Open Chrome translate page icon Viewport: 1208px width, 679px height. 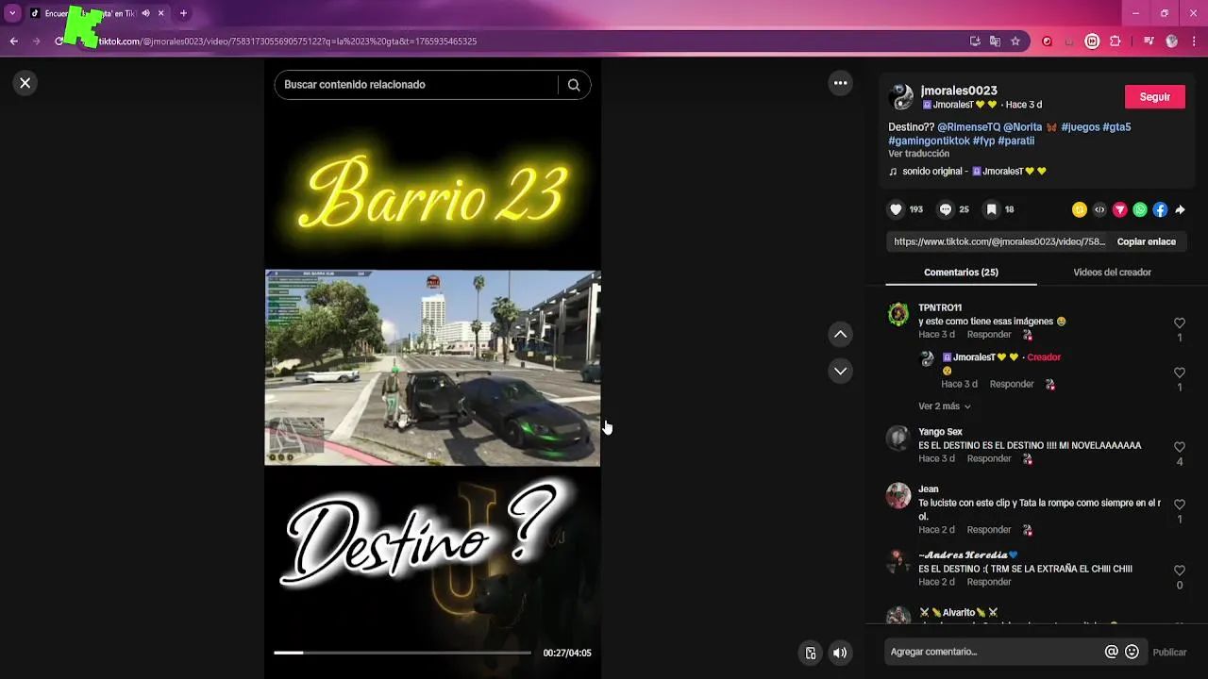click(995, 41)
